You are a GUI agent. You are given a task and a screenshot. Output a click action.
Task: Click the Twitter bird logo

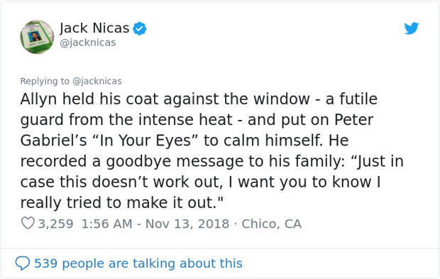pyautogui.click(x=412, y=28)
